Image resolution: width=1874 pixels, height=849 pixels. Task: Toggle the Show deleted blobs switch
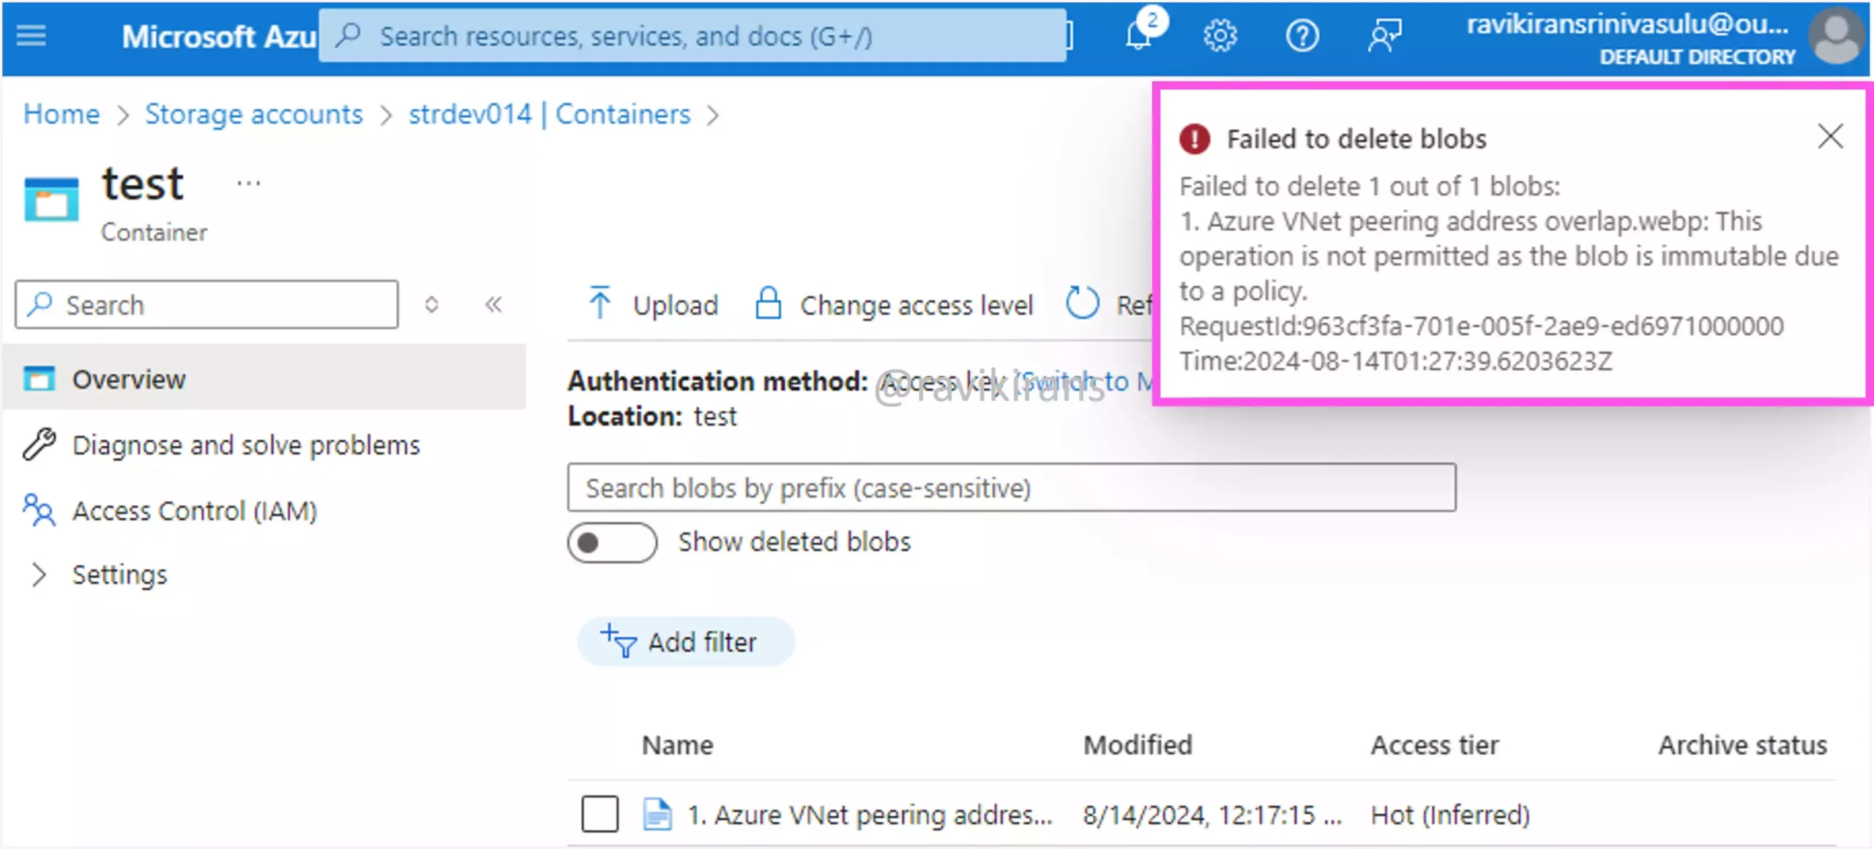click(611, 543)
